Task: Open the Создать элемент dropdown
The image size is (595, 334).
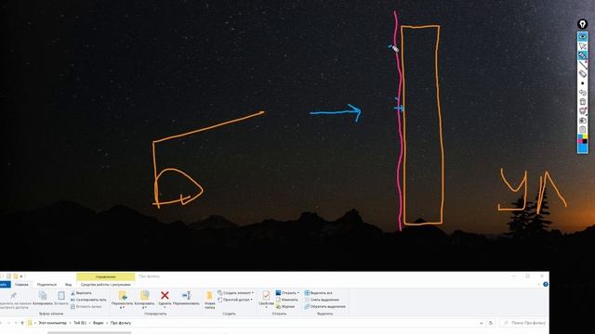Action: coord(235,293)
